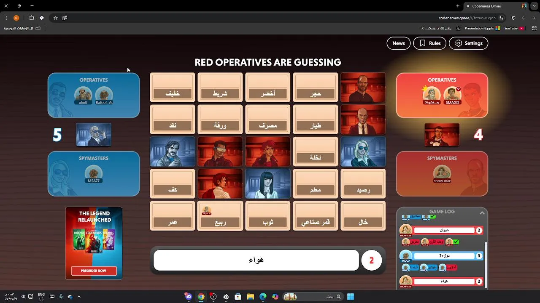Go forward in browser history

[534, 18]
